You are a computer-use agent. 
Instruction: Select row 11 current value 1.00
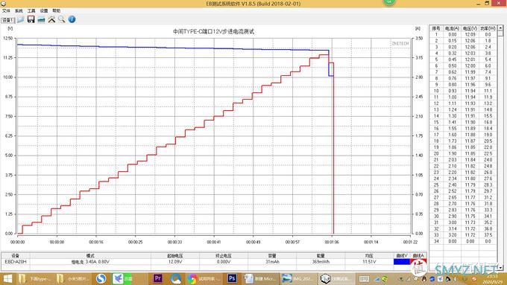coord(452,97)
